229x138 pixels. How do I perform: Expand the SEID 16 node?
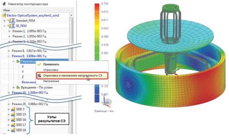[8, 120]
